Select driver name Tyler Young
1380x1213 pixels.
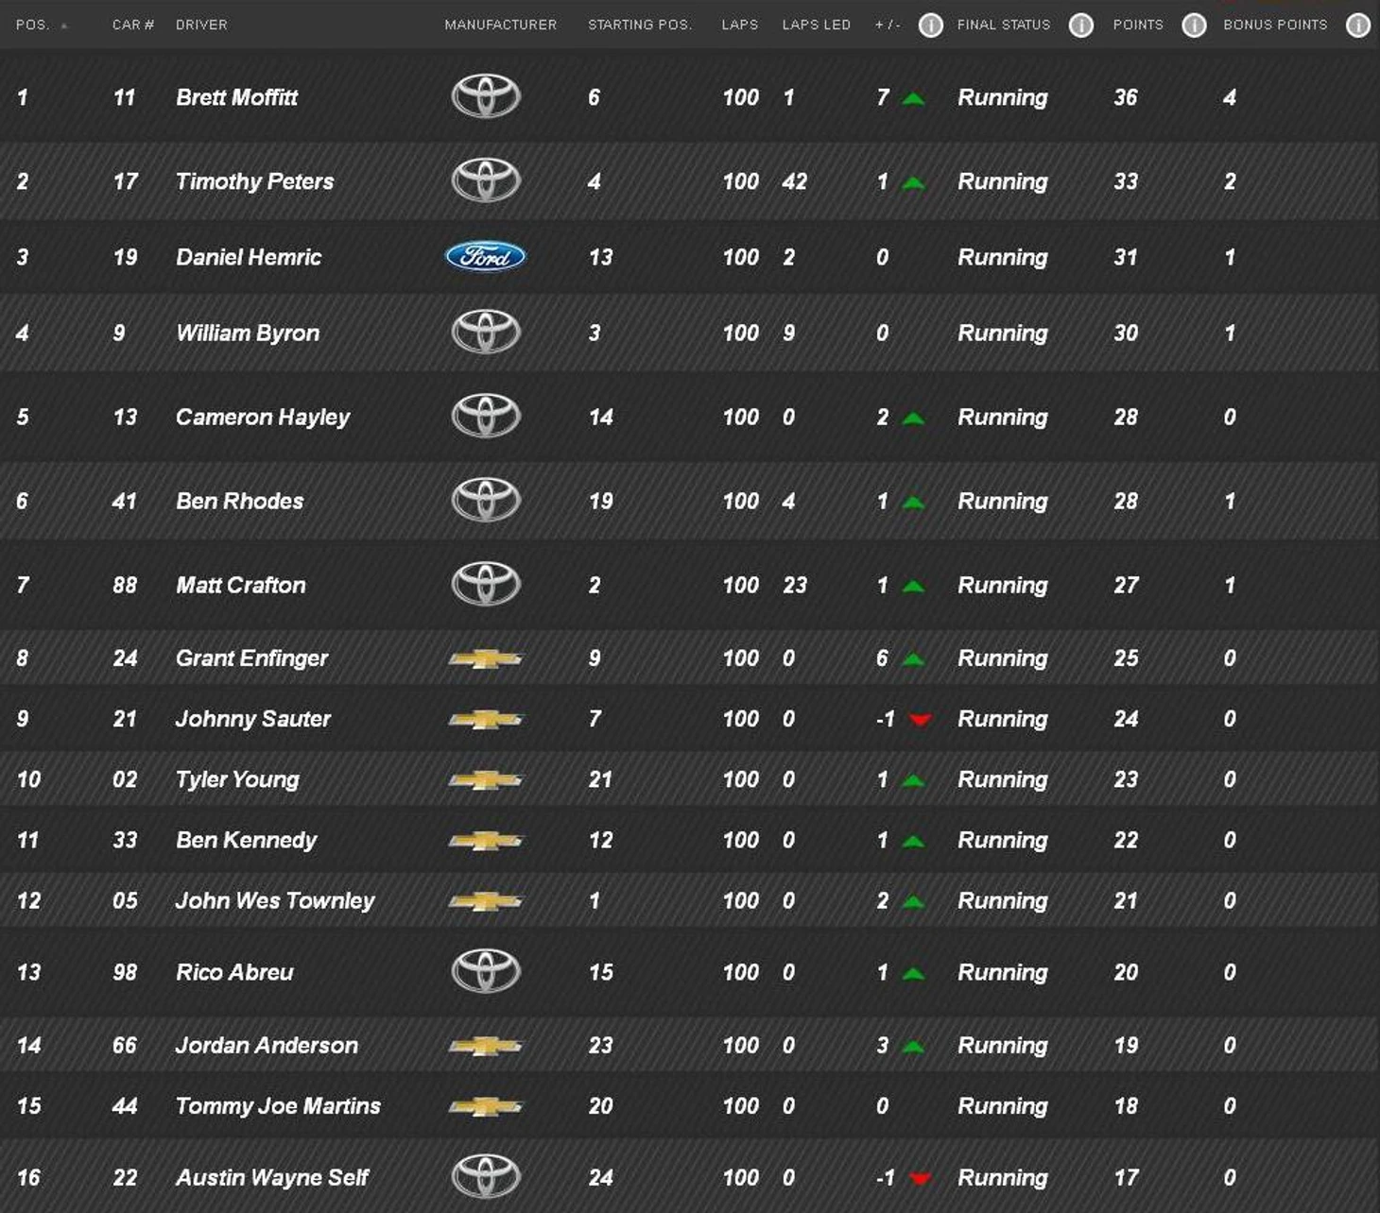(238, 779)
